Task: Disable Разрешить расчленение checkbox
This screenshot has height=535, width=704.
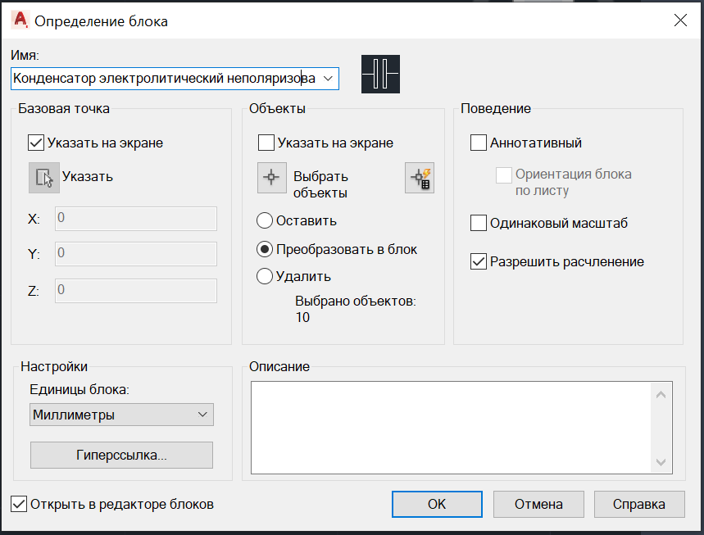Action: point(478,261)
